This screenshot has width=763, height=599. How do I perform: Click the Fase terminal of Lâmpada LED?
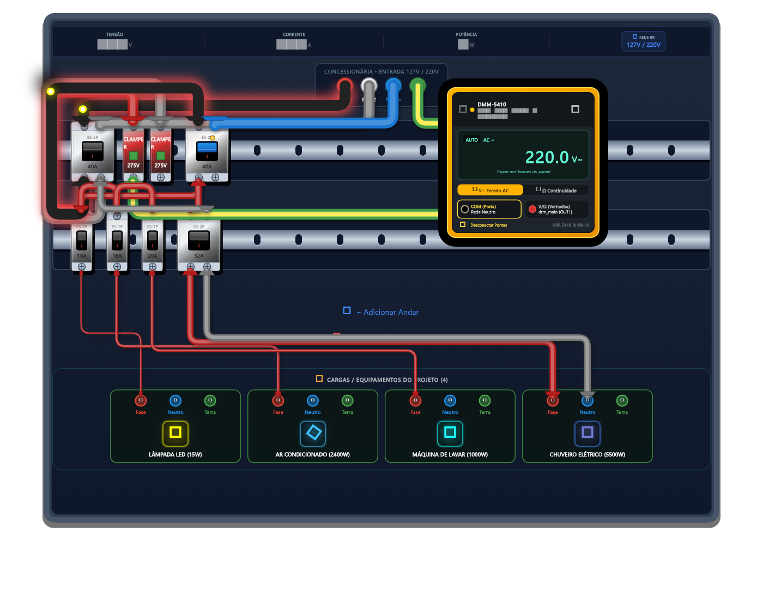click(141, 401)
